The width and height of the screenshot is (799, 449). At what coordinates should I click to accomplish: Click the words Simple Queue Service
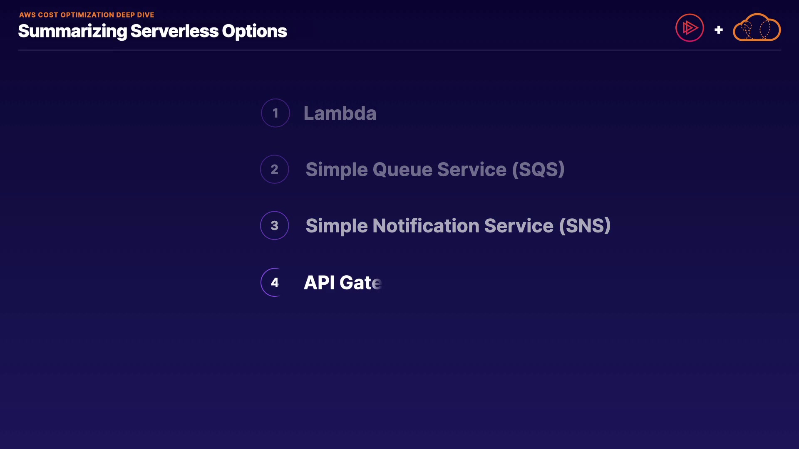click(x=406, y=170)
